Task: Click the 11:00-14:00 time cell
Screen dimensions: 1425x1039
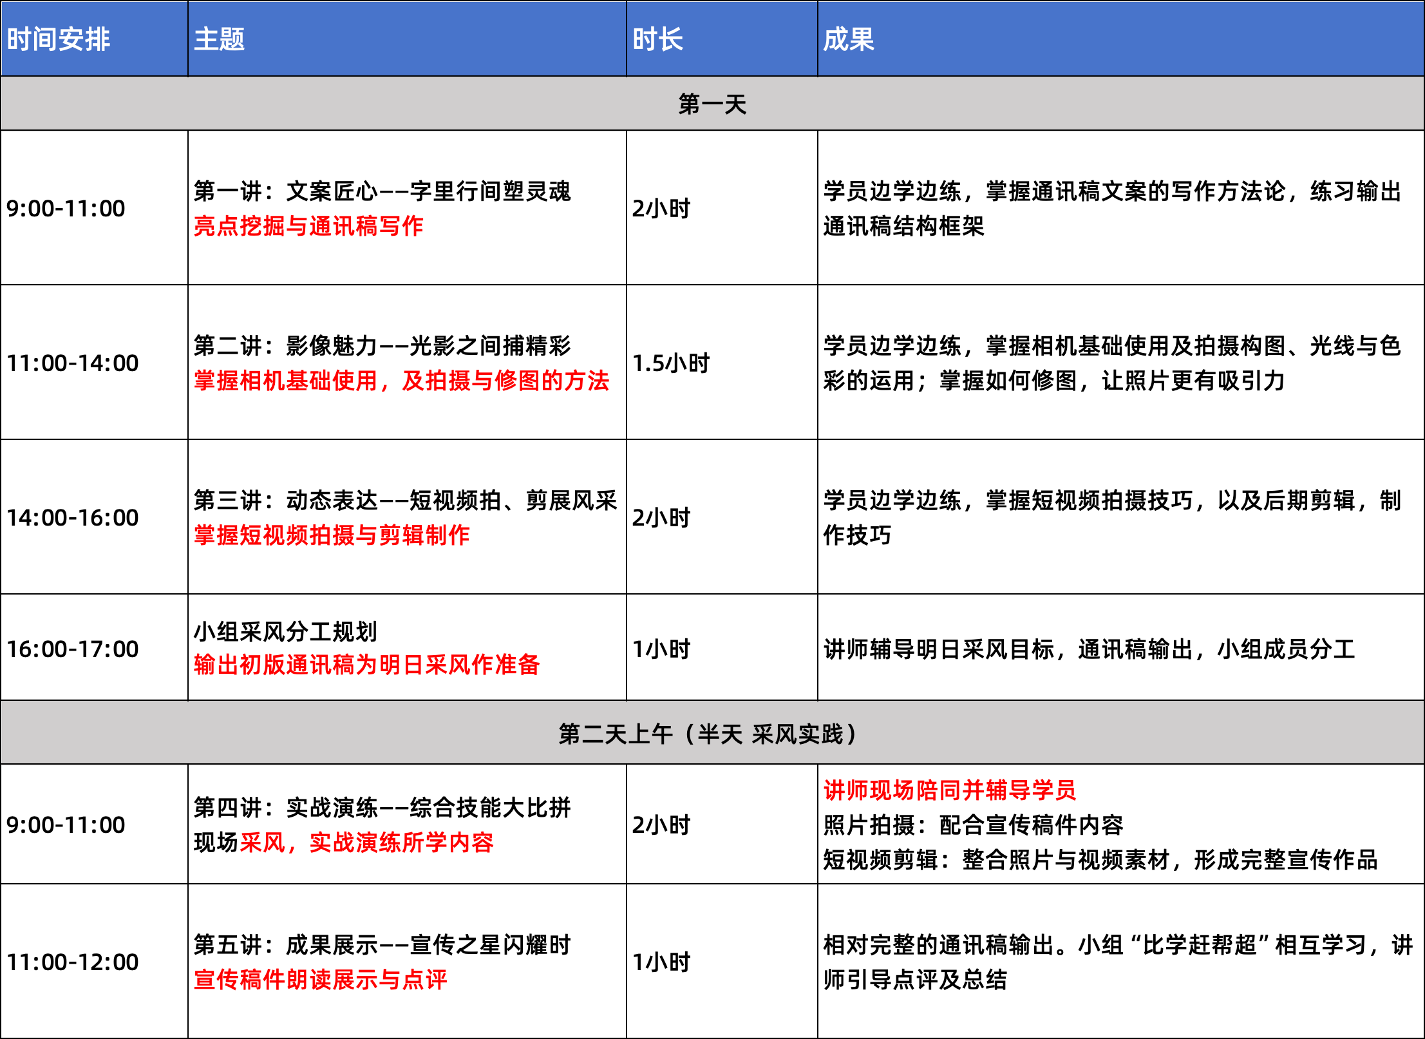Action: tap(95, 363)
